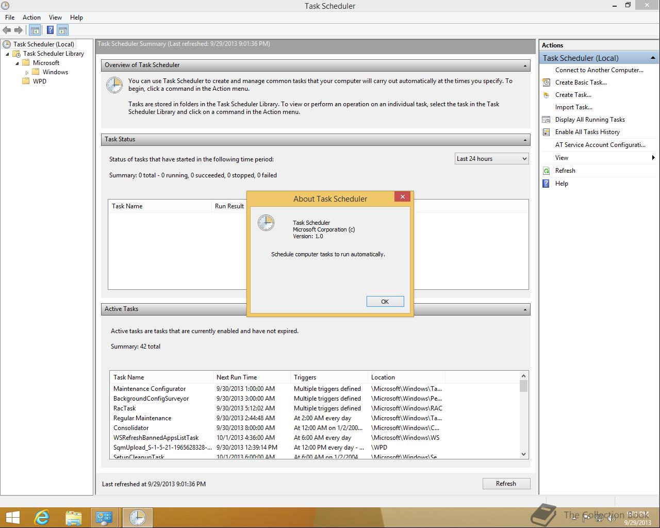Open the Help menu
Viewport: 660px width, 528px height.
pyautogui.click(x=76, y=17)
